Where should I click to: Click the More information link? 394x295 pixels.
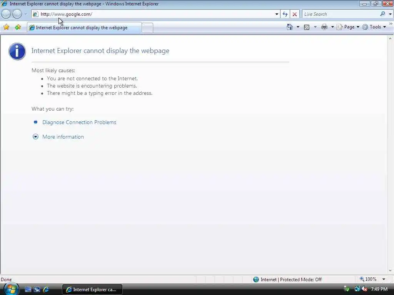coord(63,137)
